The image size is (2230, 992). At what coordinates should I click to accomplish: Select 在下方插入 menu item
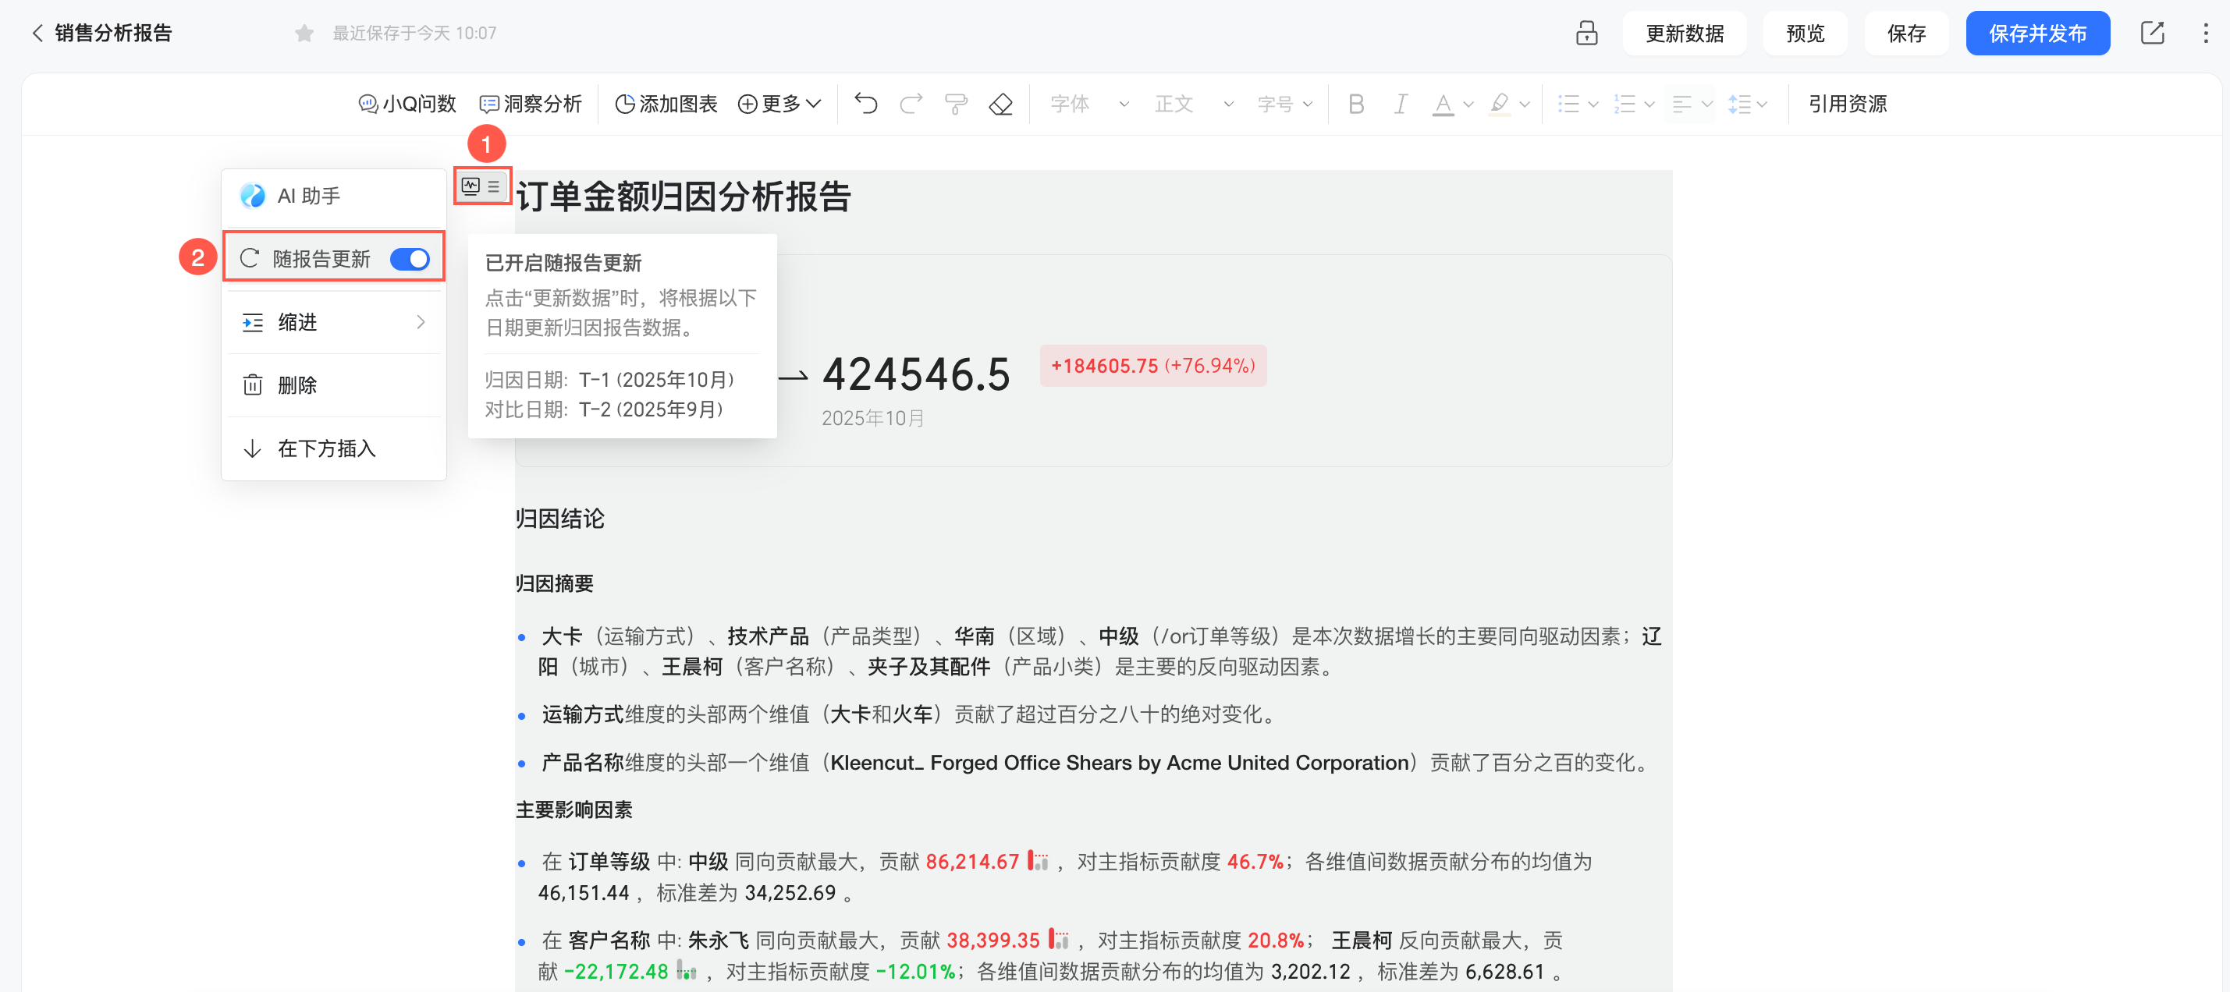click(326, 448)
